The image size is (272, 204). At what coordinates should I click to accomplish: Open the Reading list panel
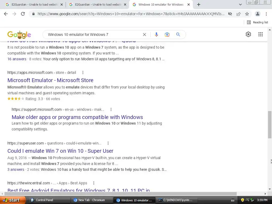point(257,22)
